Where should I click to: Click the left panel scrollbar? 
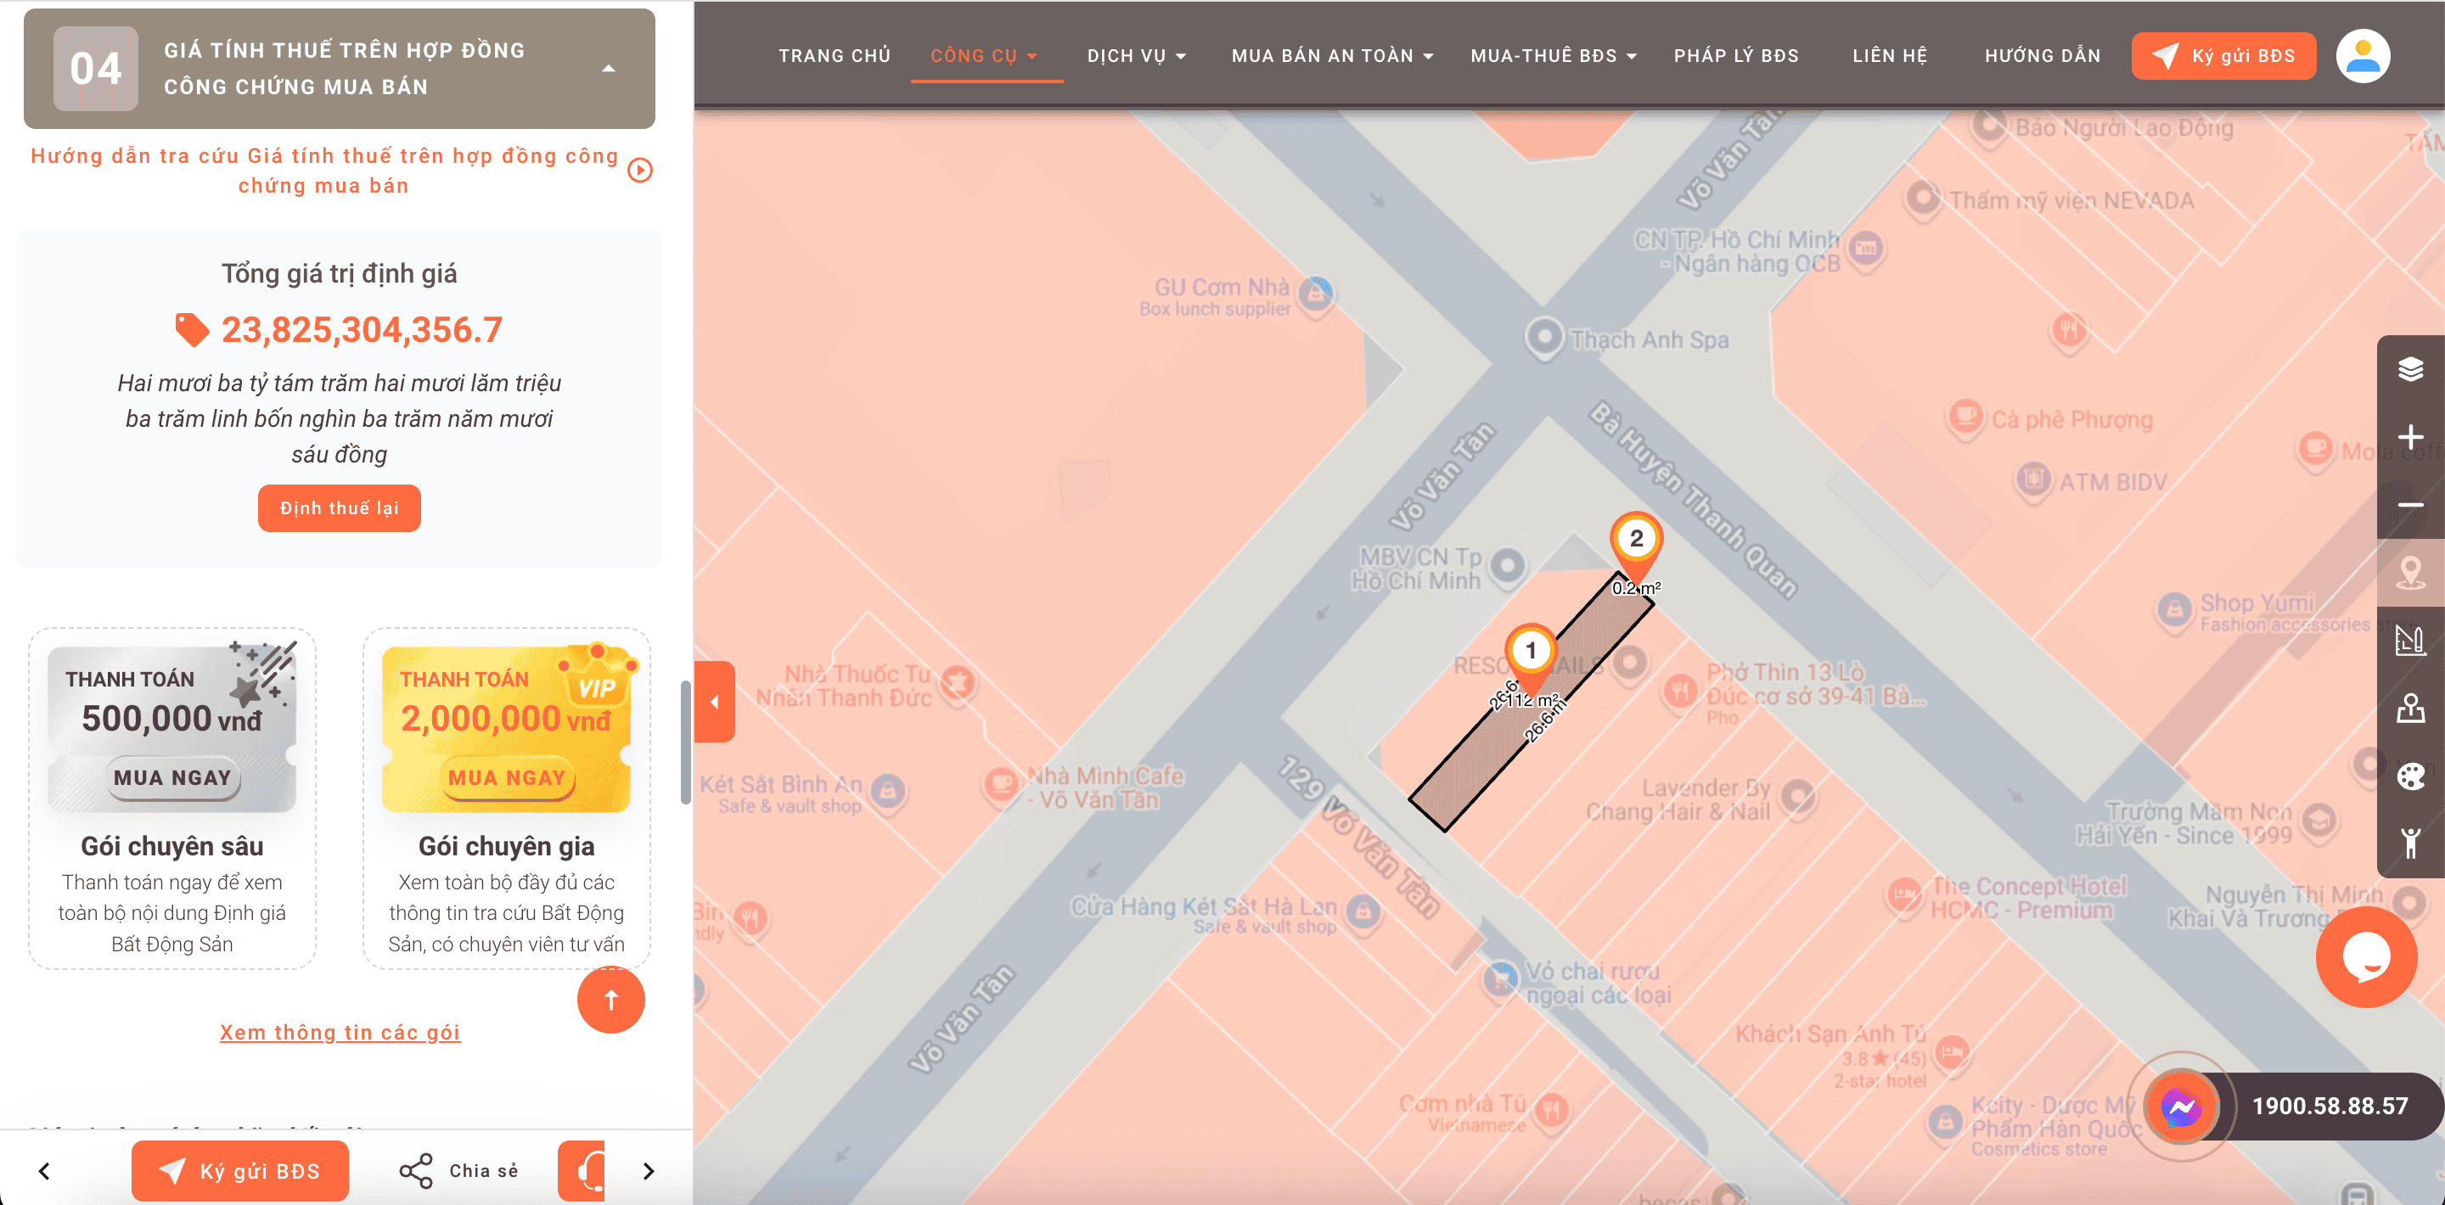pos(685,742)
